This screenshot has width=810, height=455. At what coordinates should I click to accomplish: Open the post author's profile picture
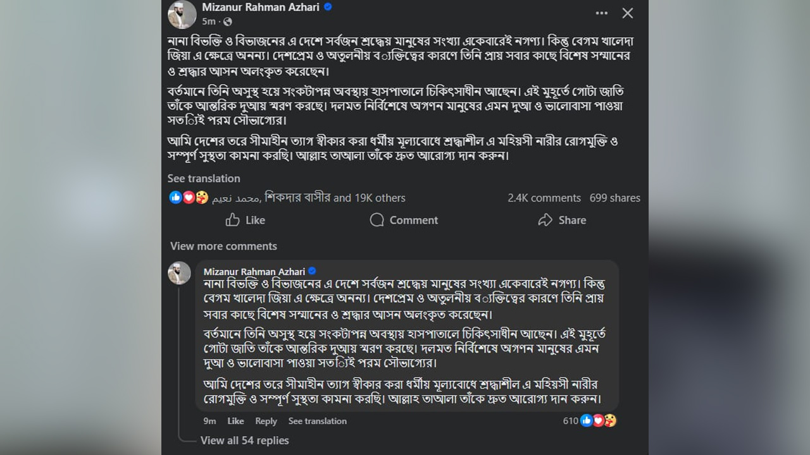[x=182, y=15]
